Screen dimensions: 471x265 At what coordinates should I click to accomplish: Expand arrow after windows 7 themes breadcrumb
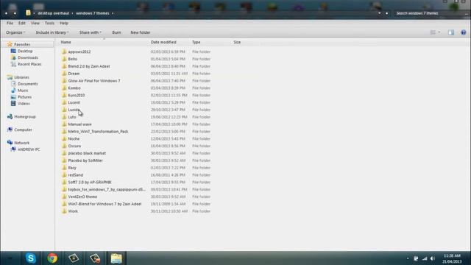click(113, 13)
